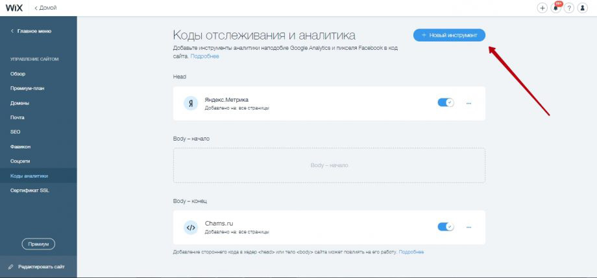
Task: Open the SEO menu item
Action: tap(16, 132)
